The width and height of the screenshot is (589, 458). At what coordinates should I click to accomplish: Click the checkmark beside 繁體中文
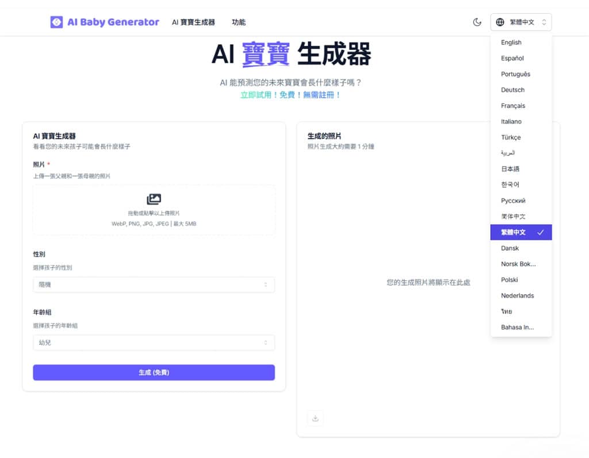[x=541, y=232]
